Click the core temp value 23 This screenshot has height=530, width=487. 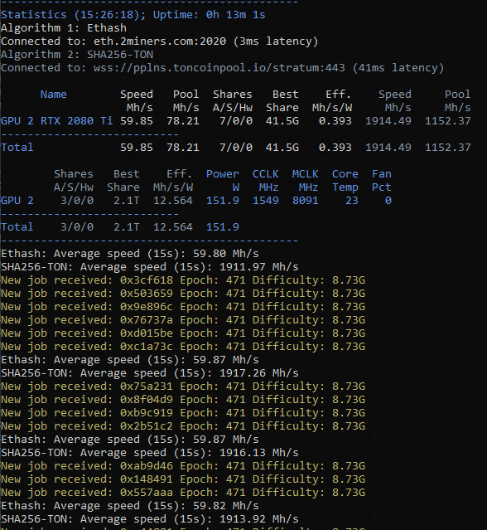click(352, 201)
